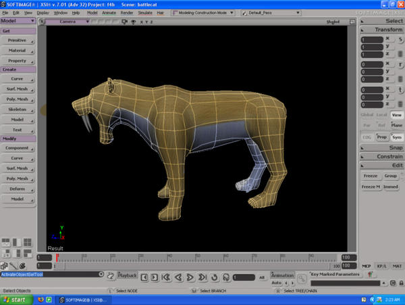The image size is (405, 305).
Task: Click the Freeze M button
Action: (x=371, y=187)
